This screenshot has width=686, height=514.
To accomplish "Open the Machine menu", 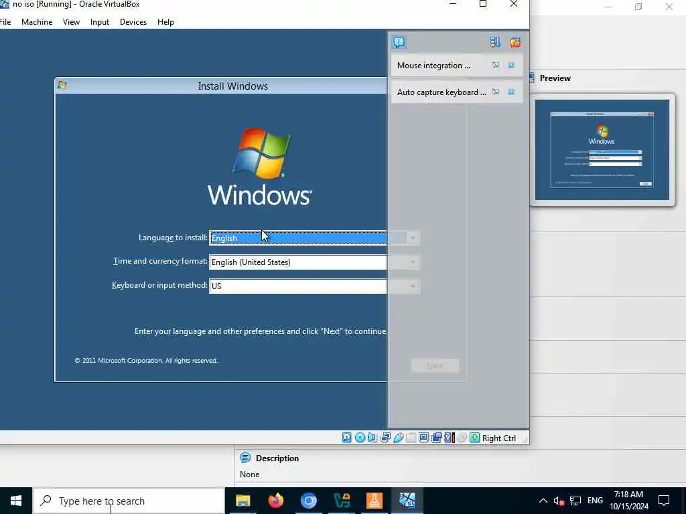I will click(x=37, y=22).
